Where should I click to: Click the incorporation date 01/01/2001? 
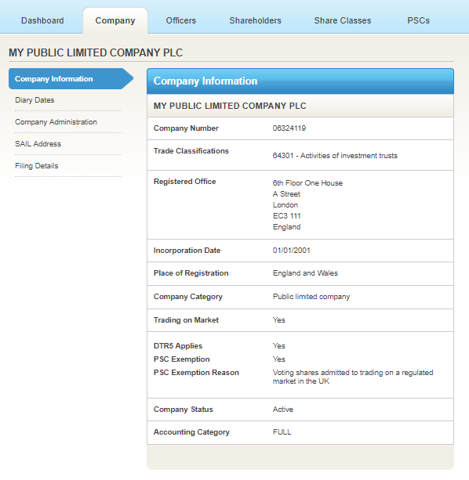[x=291, y=251]
